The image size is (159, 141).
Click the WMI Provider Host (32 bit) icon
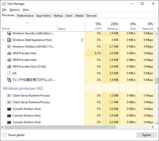(9, 67)
